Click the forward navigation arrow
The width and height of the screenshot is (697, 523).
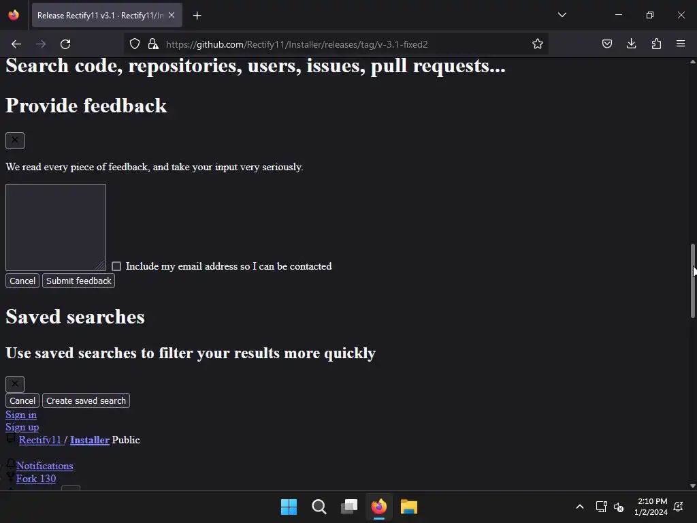(x=41, y=44)
